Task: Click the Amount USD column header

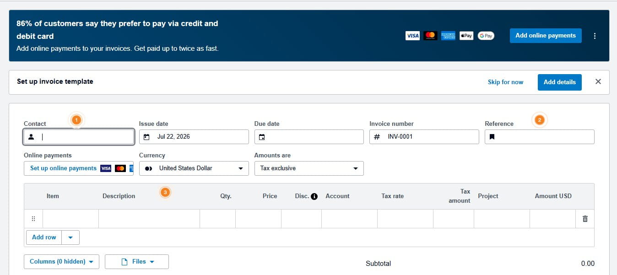Action: (553, 196)
